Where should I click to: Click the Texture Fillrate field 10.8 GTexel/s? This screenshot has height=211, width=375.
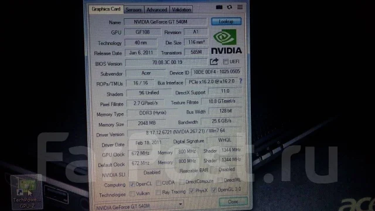(x=221, y=101)
